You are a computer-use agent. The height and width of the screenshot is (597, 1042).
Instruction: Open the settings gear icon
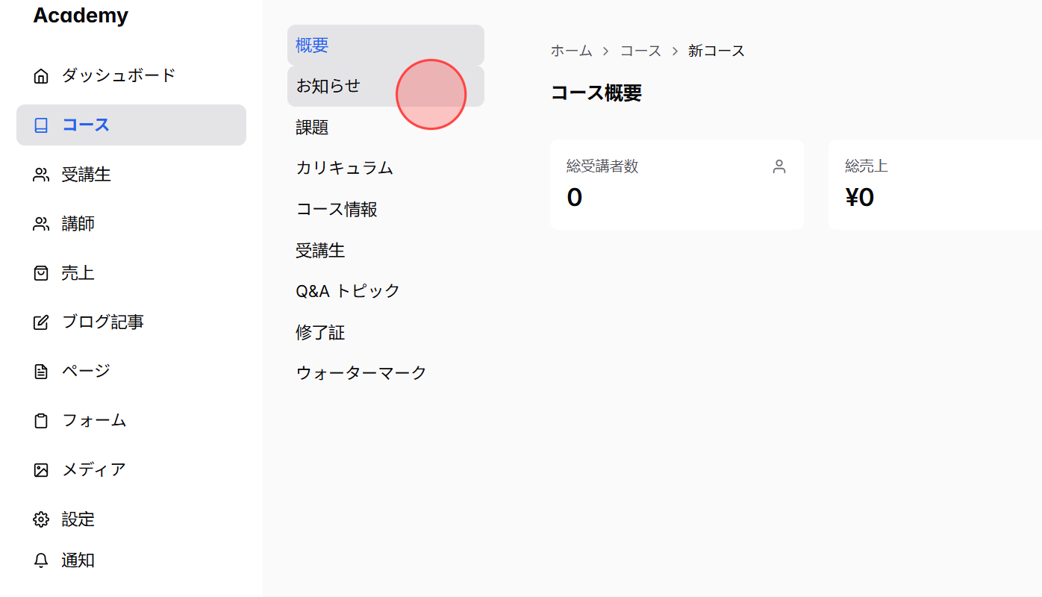[x=41, y=519]
